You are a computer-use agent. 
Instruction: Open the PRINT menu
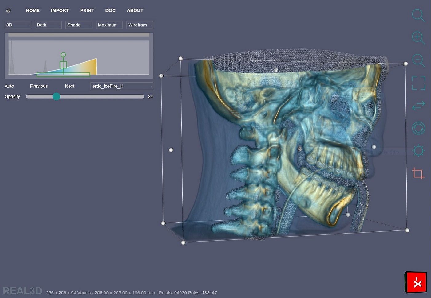pos(87,10)
